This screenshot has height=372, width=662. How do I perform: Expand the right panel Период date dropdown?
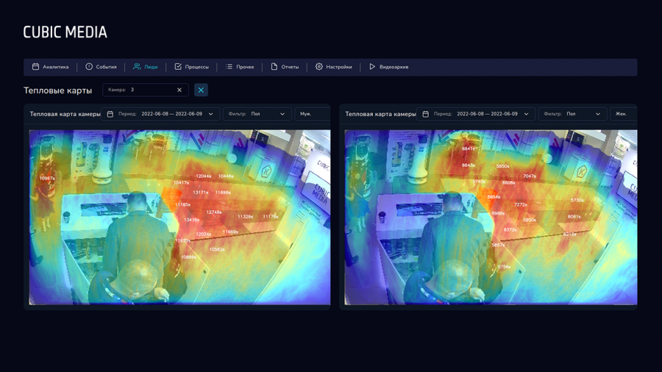pyautogui.click(x=527, y=115)
